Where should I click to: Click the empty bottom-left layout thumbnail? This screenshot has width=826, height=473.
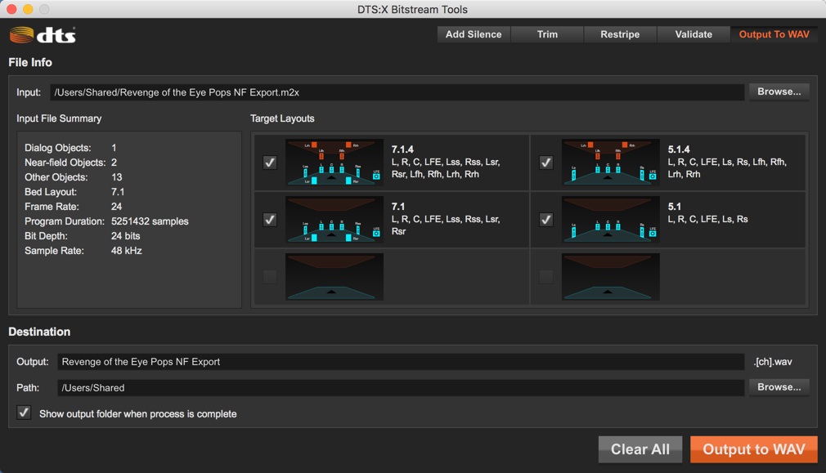click(334, 277)
